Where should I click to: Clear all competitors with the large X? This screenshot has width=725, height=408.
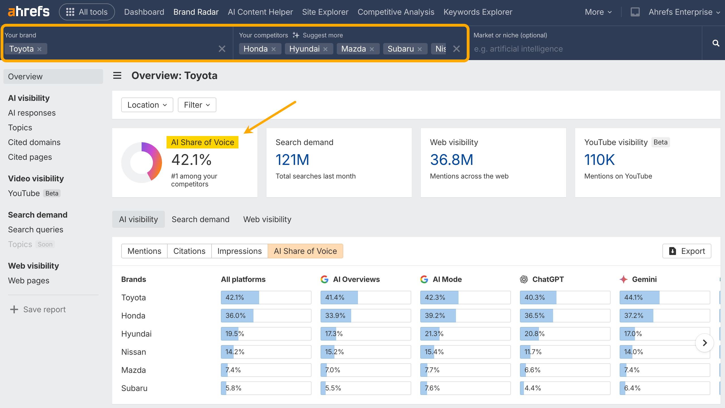coord(456,49)
